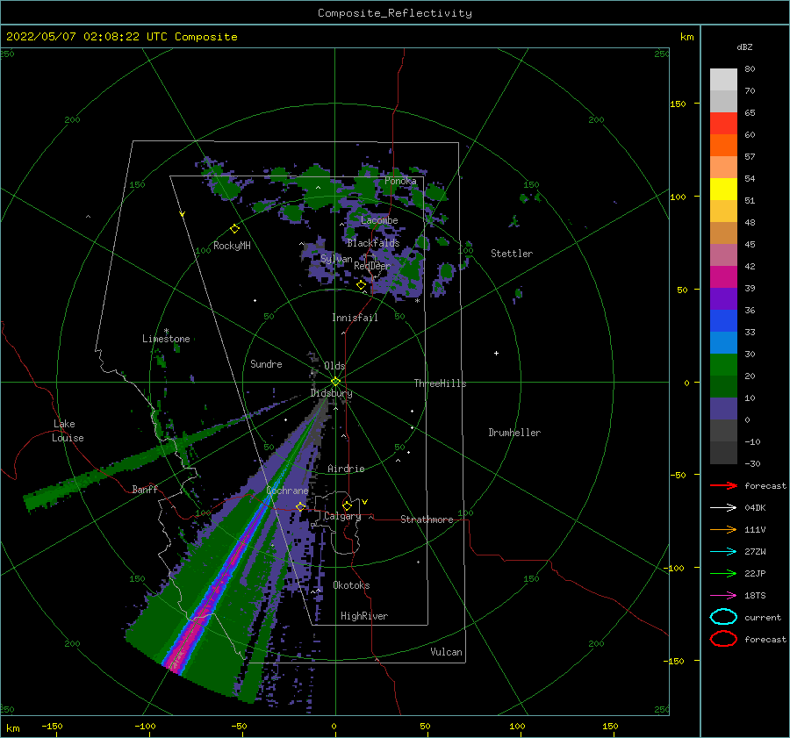Pick the indigo 0-10 dBZ swatch
Viewport: 790px width, 738px height.
723,409
